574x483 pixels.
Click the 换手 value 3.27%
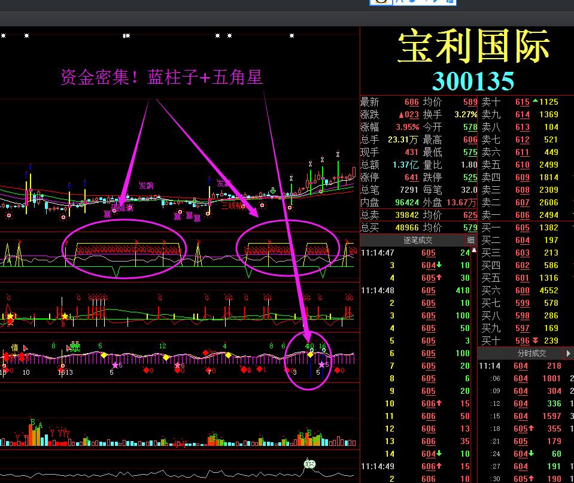tap(466, 115)
